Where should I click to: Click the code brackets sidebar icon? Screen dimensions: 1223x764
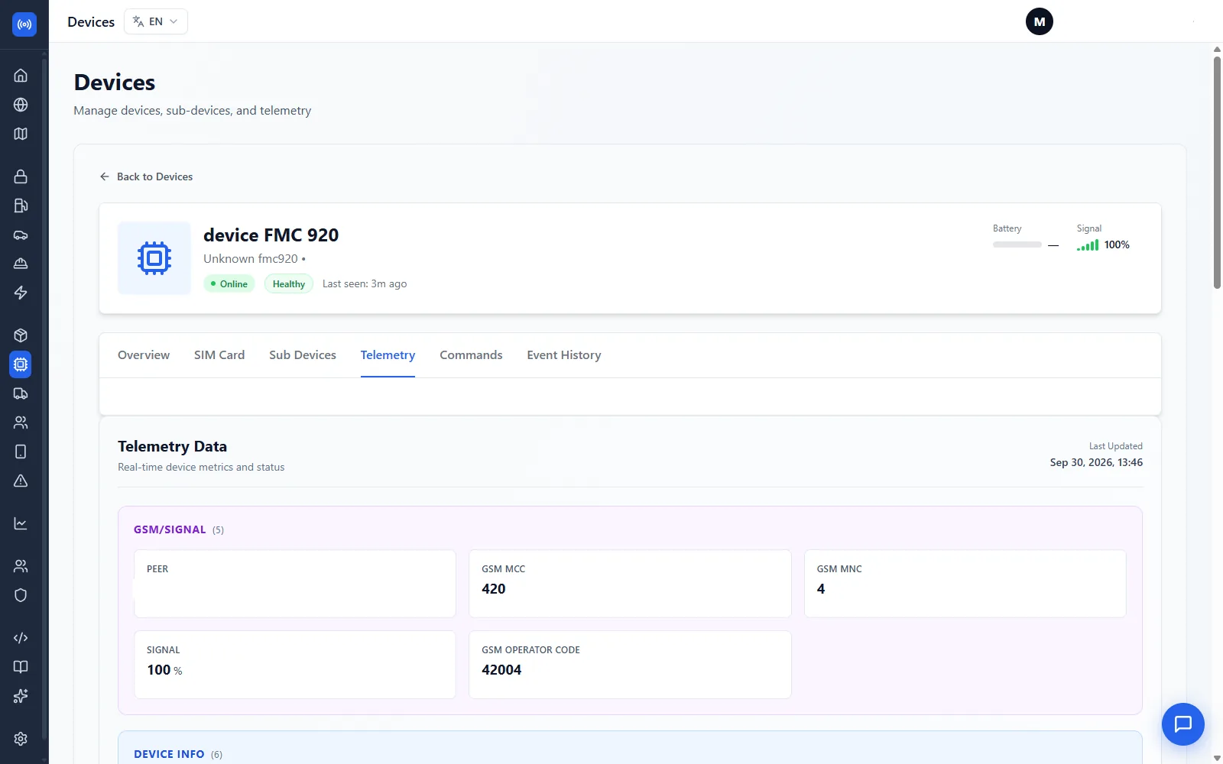(x=21, y=638)
